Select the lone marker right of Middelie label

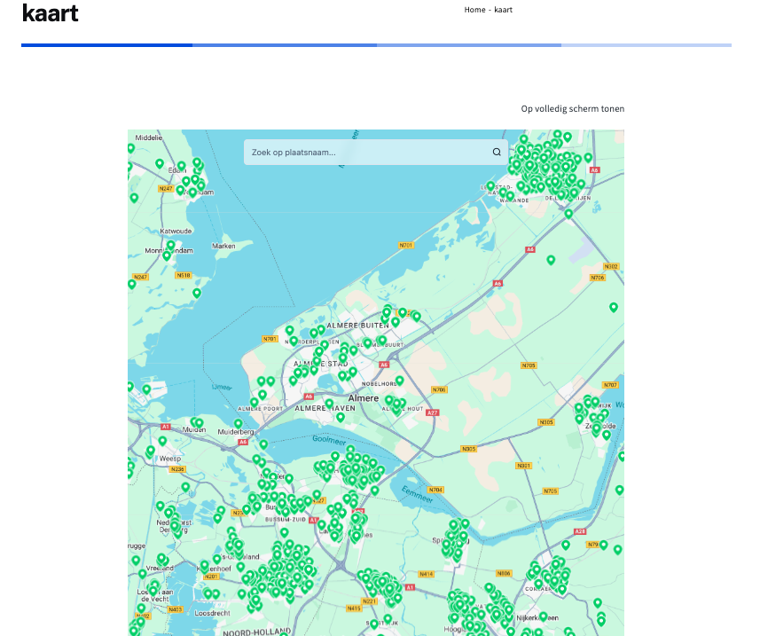click(160, 163)
